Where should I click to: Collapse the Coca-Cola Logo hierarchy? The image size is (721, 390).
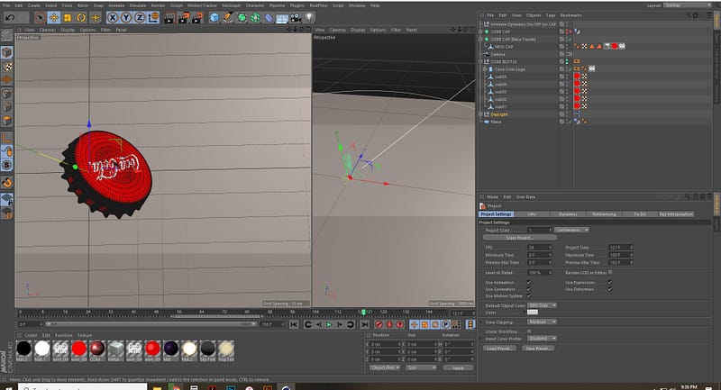coord(485,69)
